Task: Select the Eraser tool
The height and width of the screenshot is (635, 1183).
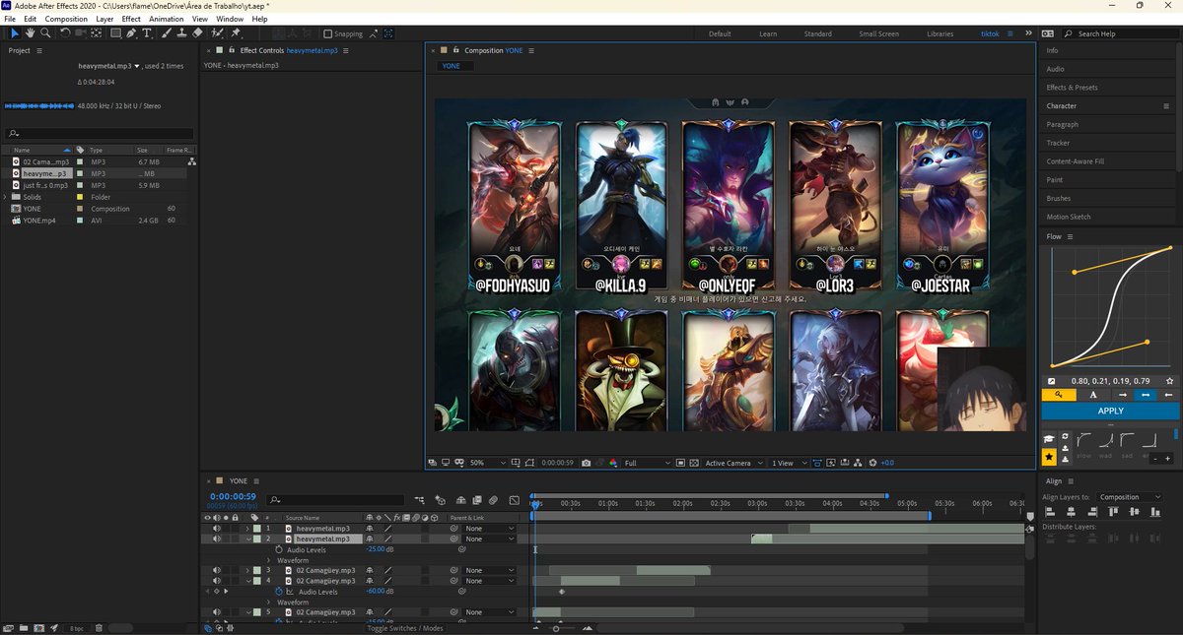Action: pos(198,32)
